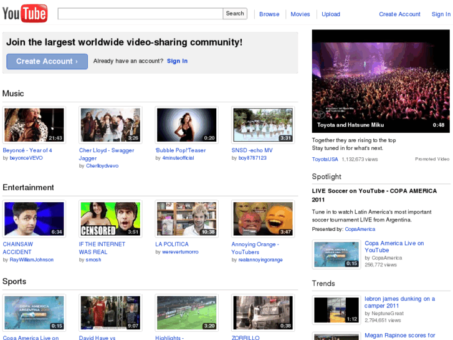The width and height of the screenshot is (453, 340).
Task: Click 'LIVE Soccer on YouTube' Spotlight heading
Action: [x=374, y=195]
